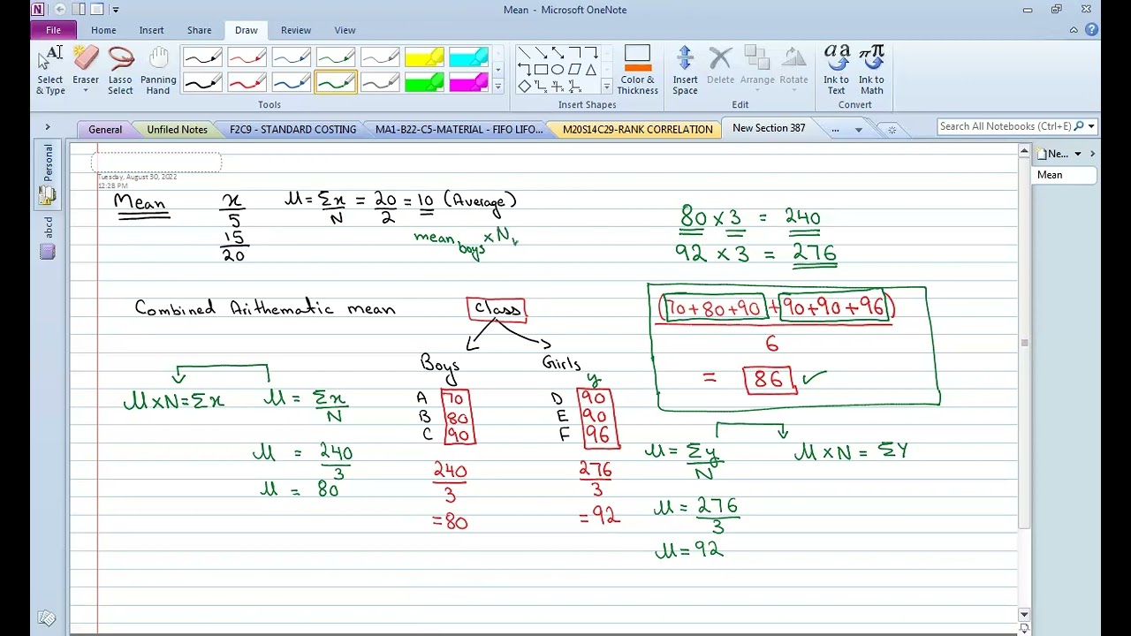Viewport: 1131px width, 636px height.
Task: Insert a double-headed arrow shape
Action: pyautogui.click(x=558, y=53)
